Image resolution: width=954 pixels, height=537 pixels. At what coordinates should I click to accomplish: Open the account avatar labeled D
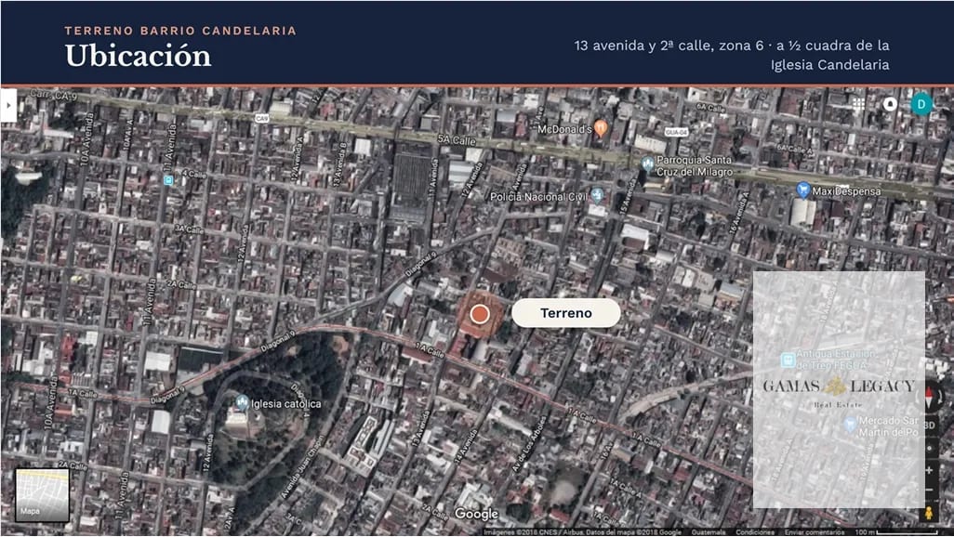pos(921,104)
